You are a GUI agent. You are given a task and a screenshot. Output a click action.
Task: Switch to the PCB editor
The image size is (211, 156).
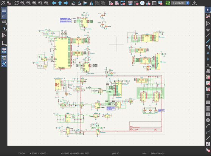click(x=168, y=3)
